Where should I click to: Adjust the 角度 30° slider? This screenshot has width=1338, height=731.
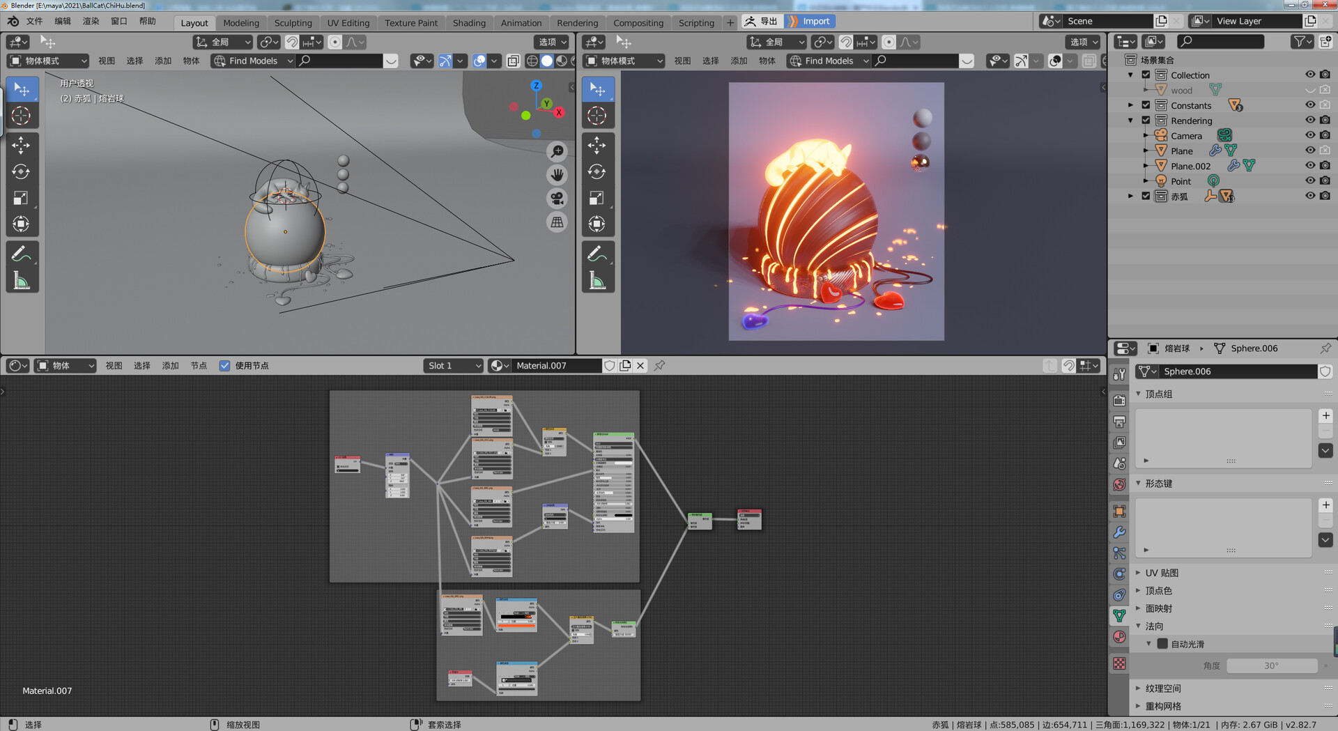[1271, 666]
